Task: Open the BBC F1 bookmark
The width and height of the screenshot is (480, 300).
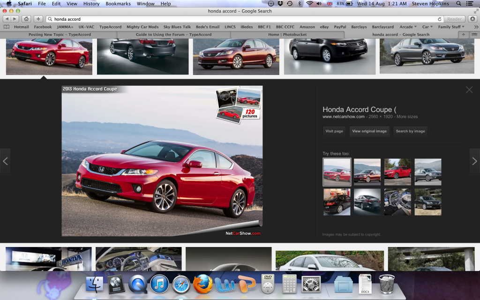Action: click(264, 27)
